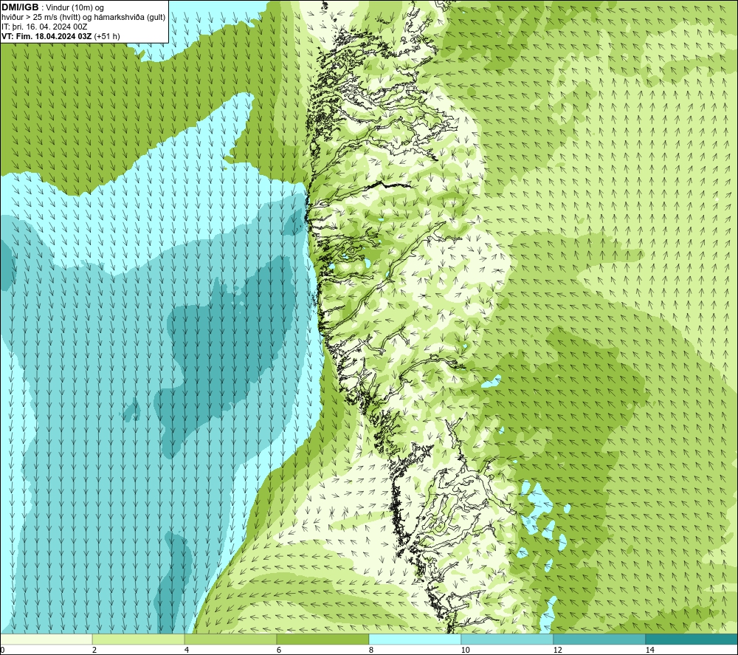Click the 'VT: Fim. 18.04.2024 03Z' line
The image size is (738, 655).
coord(46,36)
